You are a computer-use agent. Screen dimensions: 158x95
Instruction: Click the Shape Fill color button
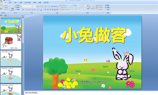99,5
